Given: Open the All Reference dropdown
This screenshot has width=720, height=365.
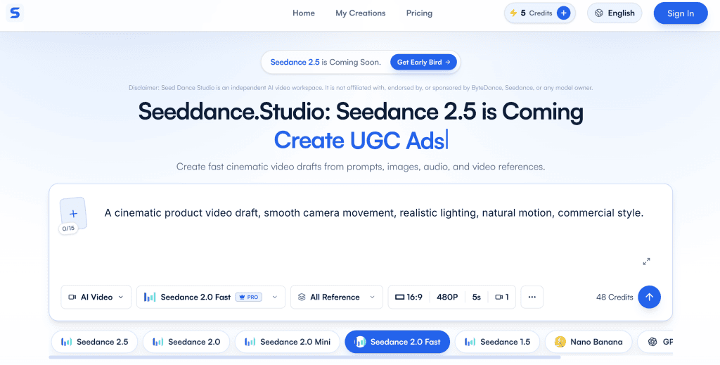Looking at the screenshot, I should point(337,297).
